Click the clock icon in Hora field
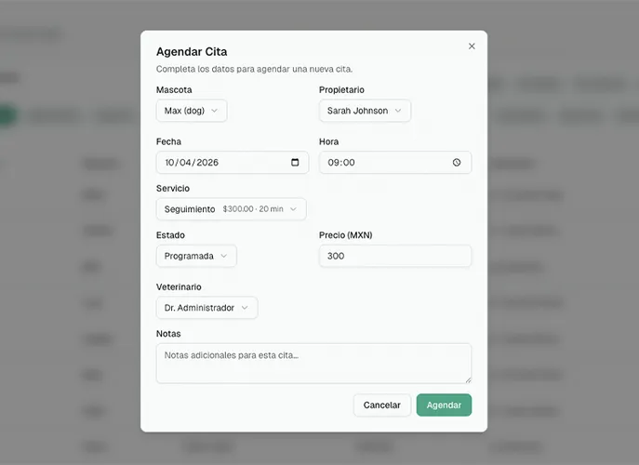Screen dimensions: 639x465 [x=457, y=163]
